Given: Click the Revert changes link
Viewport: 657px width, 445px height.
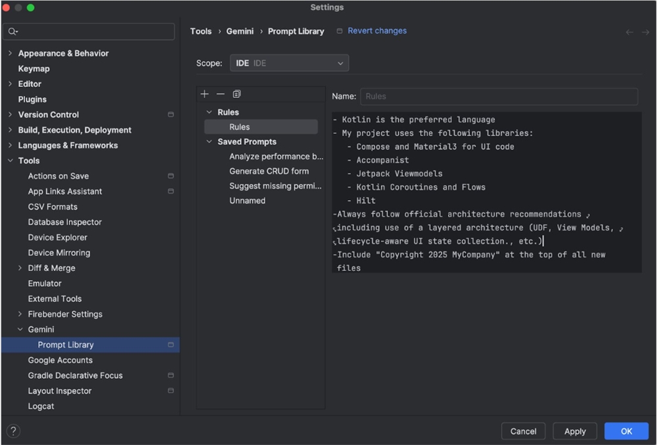Looking at the screenshot, I should pos(376,31).
